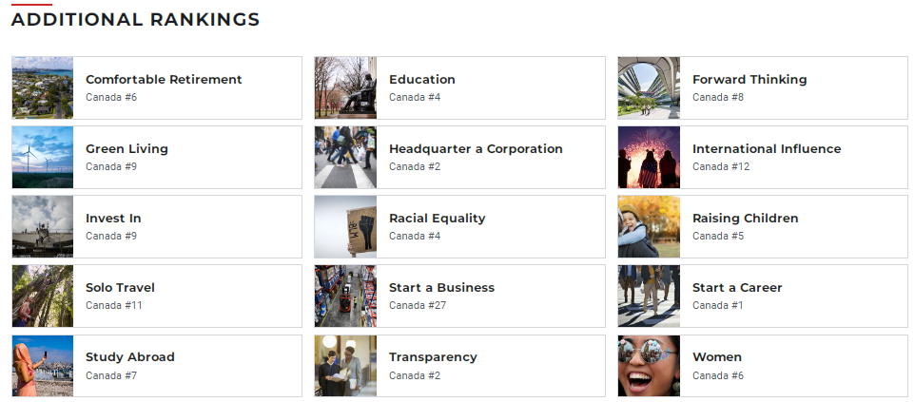Click the Education statue thumbnail image
915x402 pixels.
point(345,87)
